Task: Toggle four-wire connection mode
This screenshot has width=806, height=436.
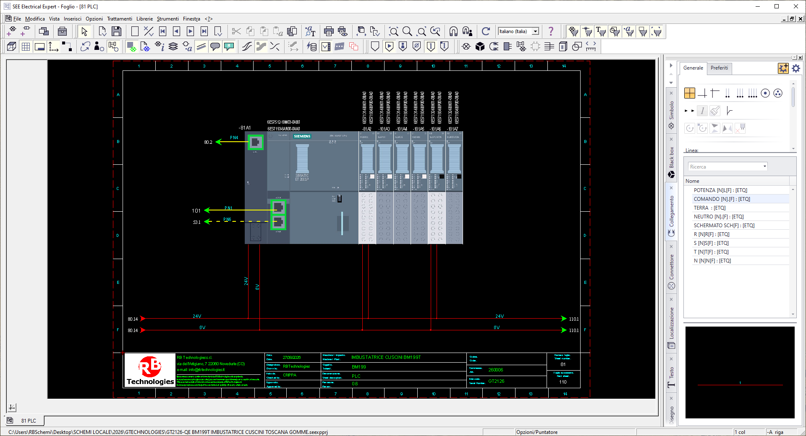Action: (x=753, y=93)
